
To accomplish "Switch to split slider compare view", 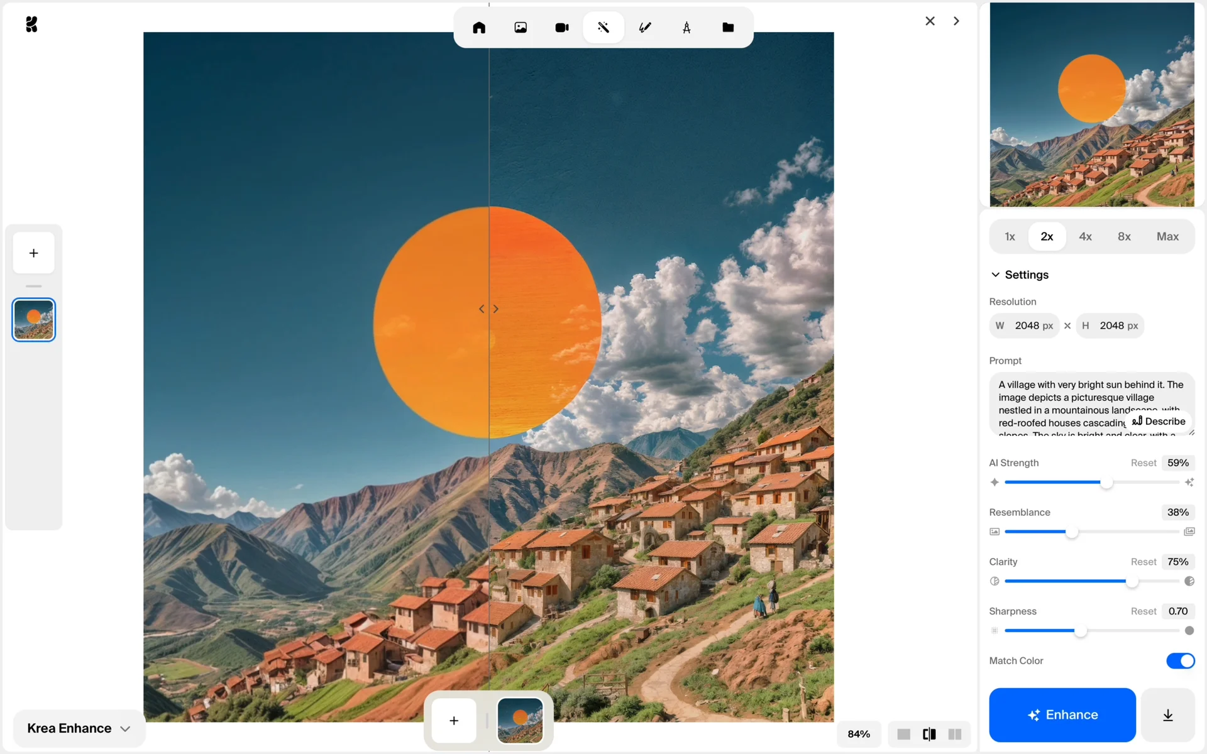I will tap(929, 734).
